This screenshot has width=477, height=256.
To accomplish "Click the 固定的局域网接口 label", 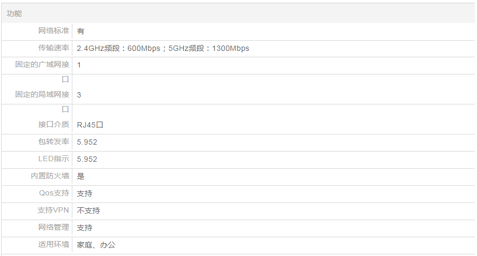I will pyautogui.click(x=42, y=95).
